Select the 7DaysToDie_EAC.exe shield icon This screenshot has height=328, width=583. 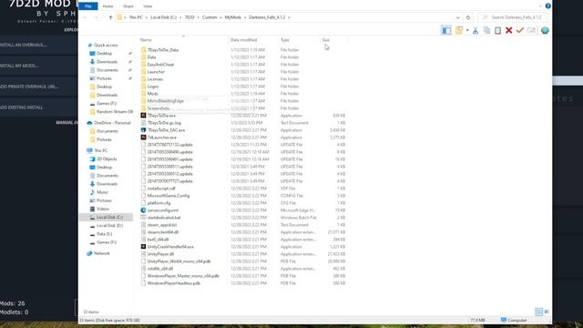tap(143, 130)
